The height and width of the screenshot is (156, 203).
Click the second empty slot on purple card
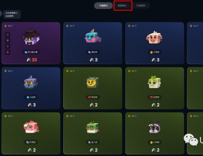click(7, 41)
